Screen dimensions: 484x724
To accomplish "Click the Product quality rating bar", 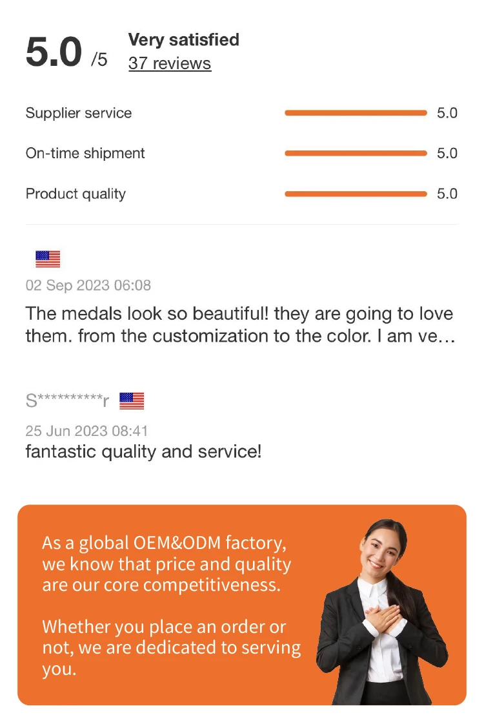I will pos(356,194).
